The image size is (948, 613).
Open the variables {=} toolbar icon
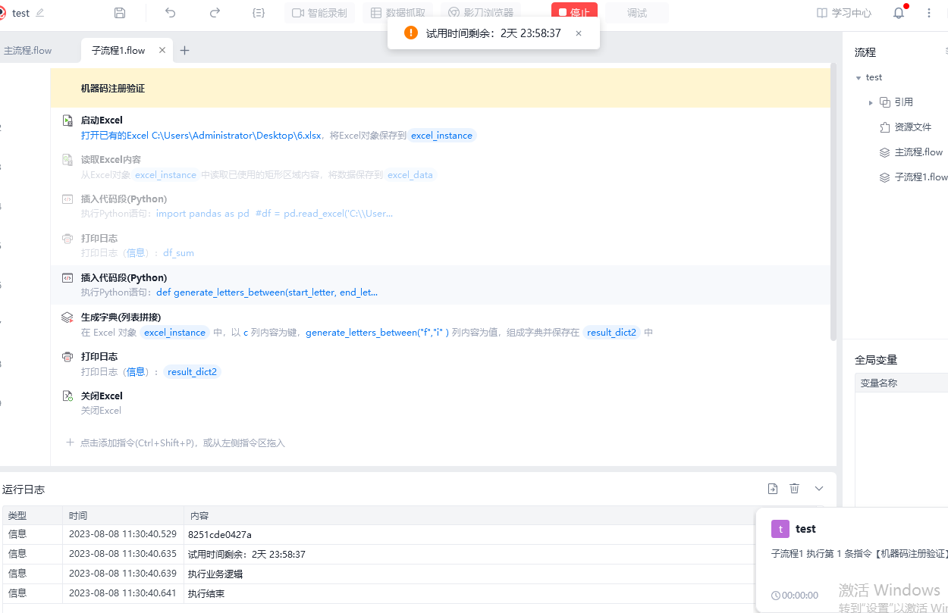click(x=259, y=13)
